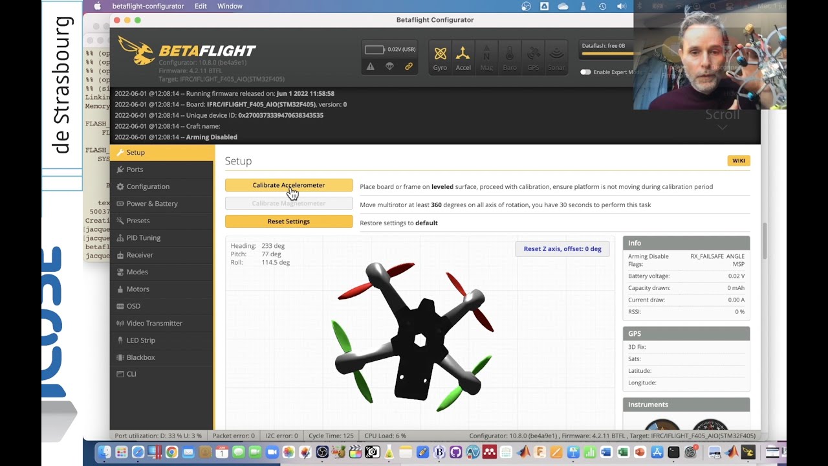Viewport: 828px width, 466px height.
Task: Click the Gyro sensor icon
Action: (x=440, y=58)
